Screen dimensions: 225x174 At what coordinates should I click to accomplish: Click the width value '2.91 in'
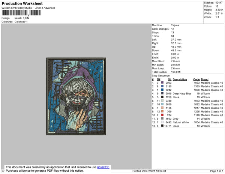[x=219, y=13]
